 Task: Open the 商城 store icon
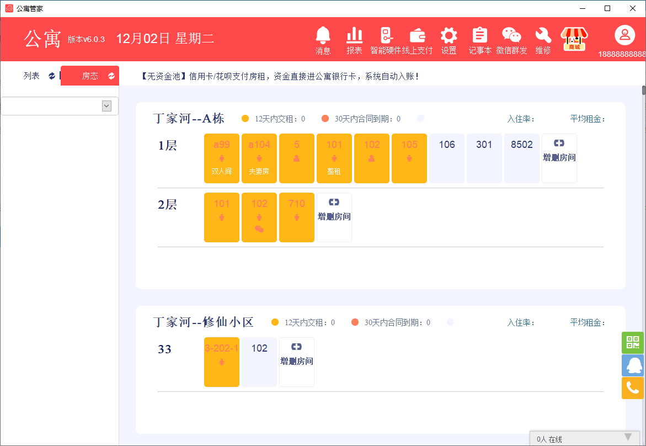coord(574,39)
